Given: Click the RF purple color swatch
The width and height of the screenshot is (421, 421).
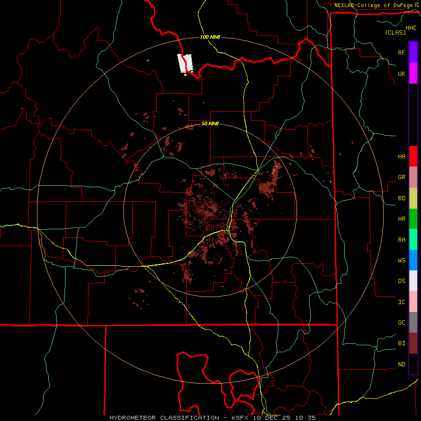Looking at the screenshot, I should 413,52.
